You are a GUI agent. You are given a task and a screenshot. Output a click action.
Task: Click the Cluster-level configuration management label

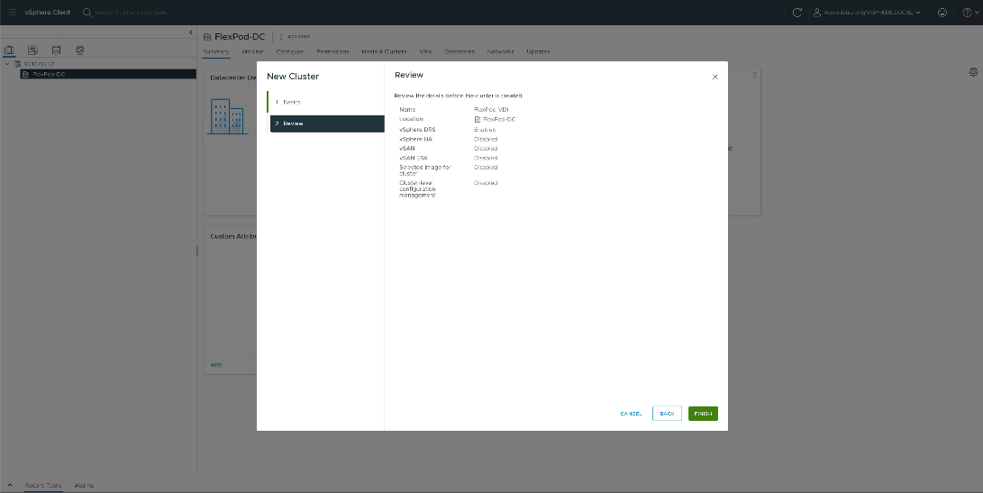417,188
